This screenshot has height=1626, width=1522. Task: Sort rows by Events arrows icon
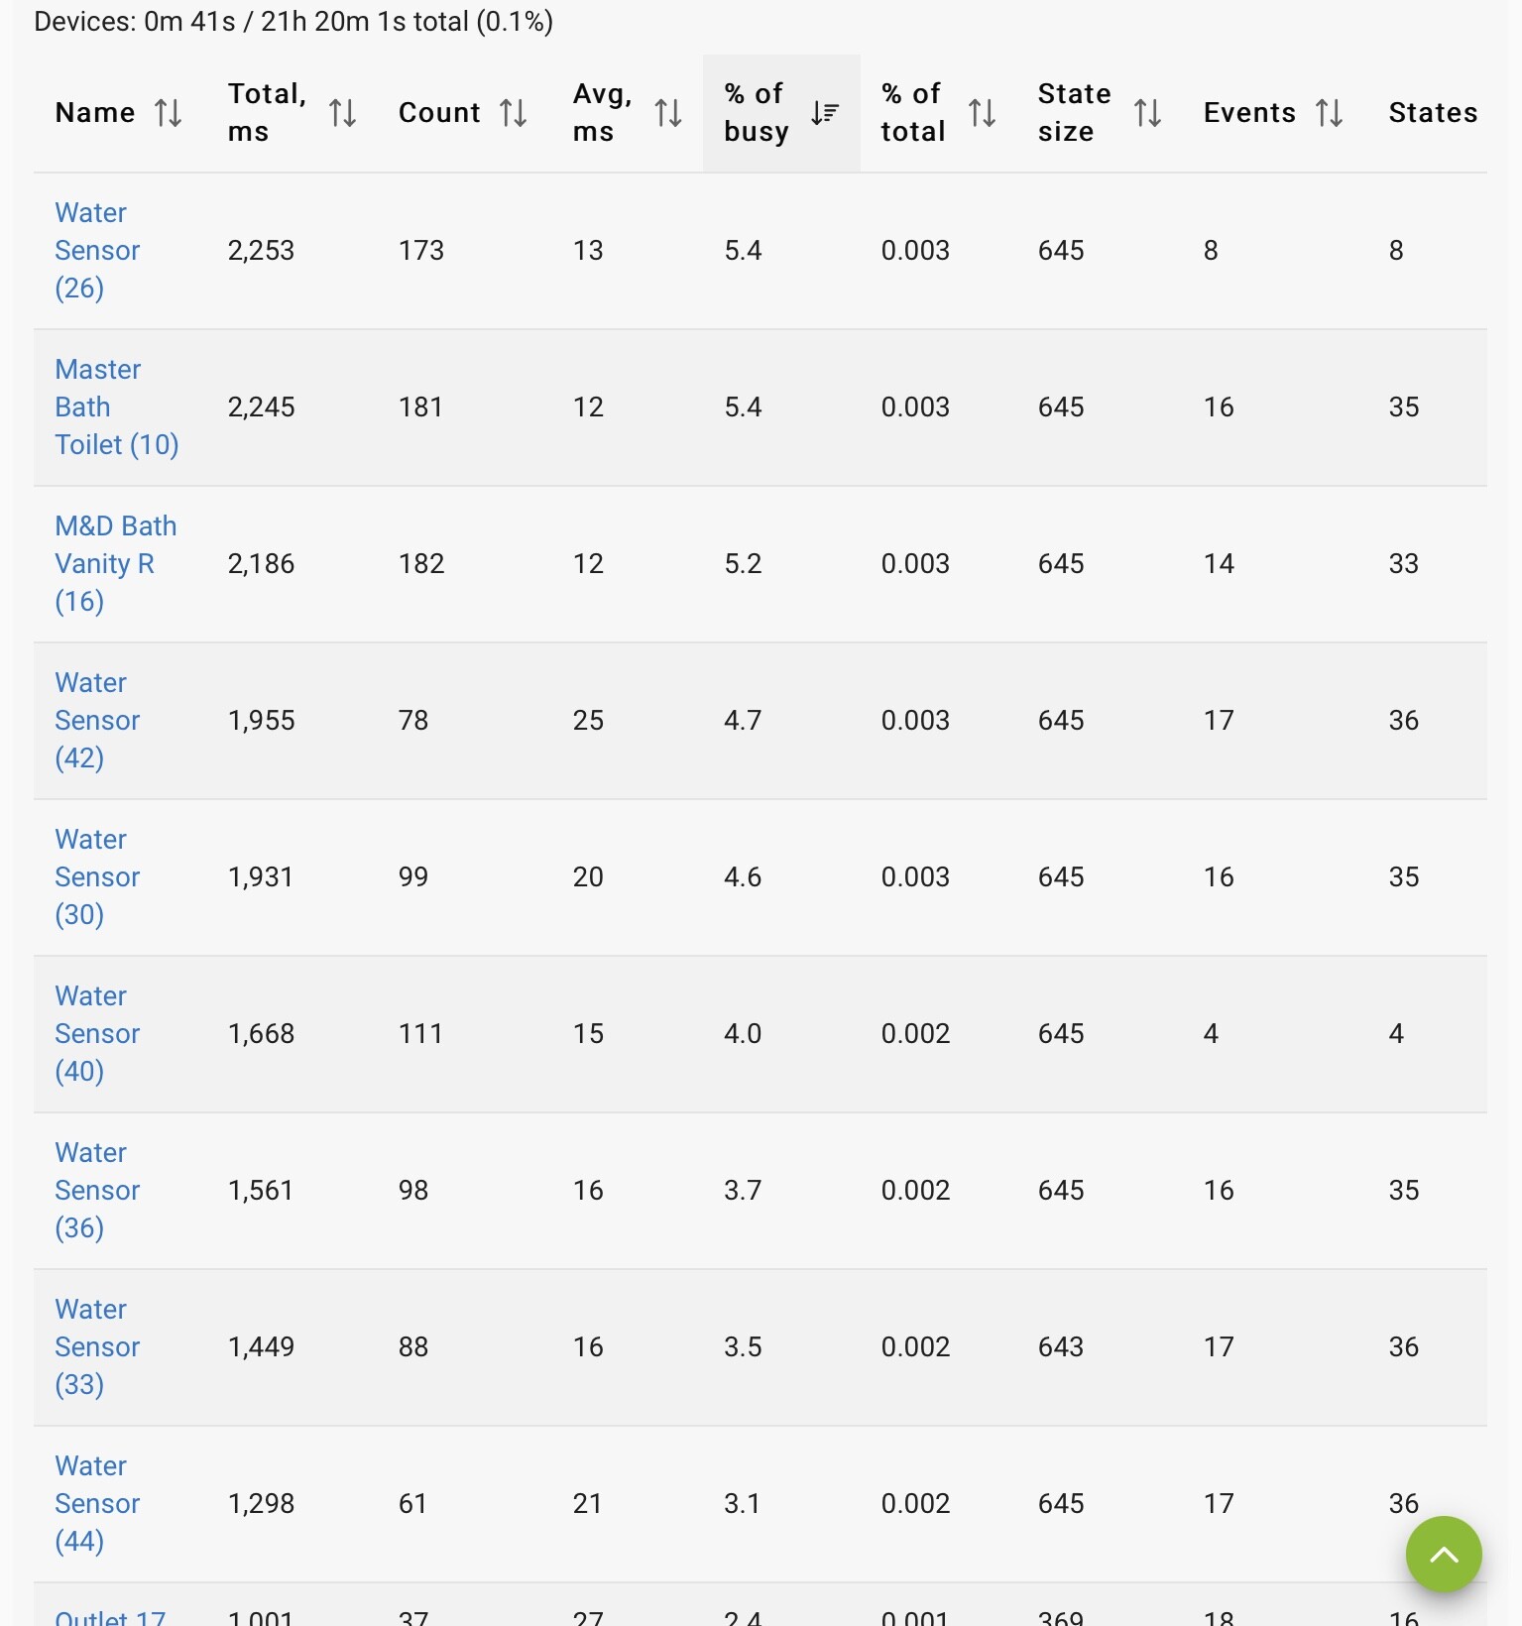click(x=1329, y=113)
